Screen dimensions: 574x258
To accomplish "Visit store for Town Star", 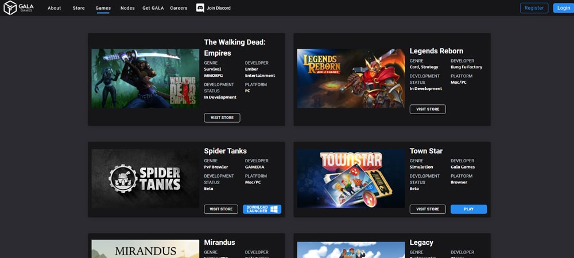I will (428, 209).
